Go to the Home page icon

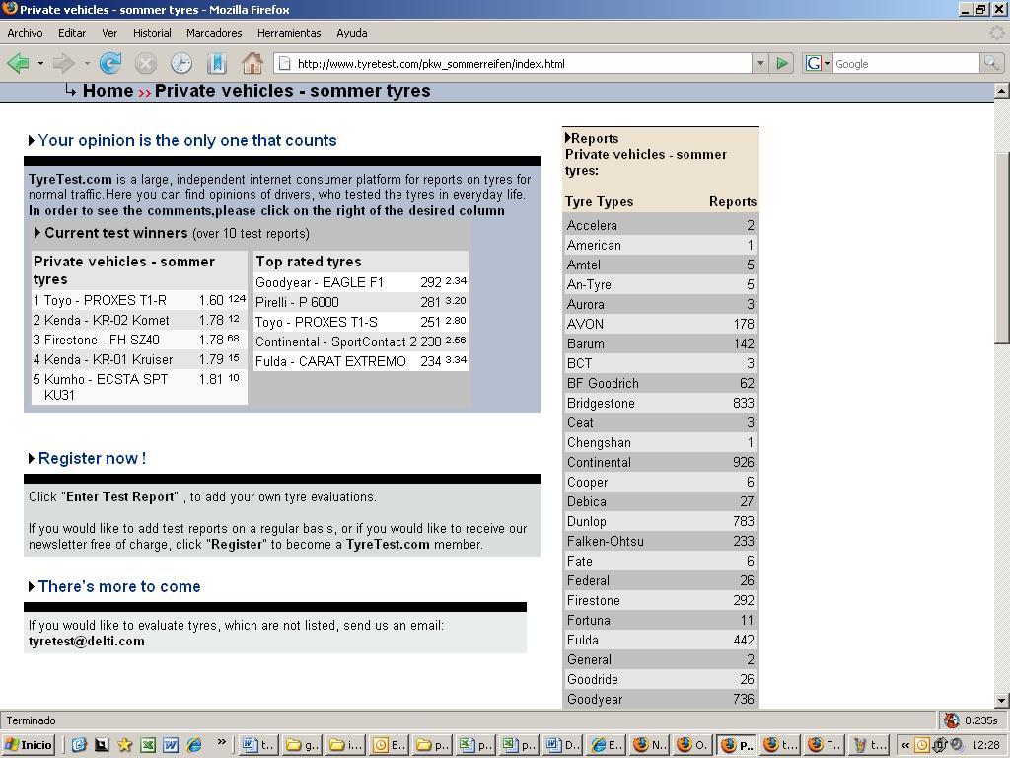pos(252,64)
